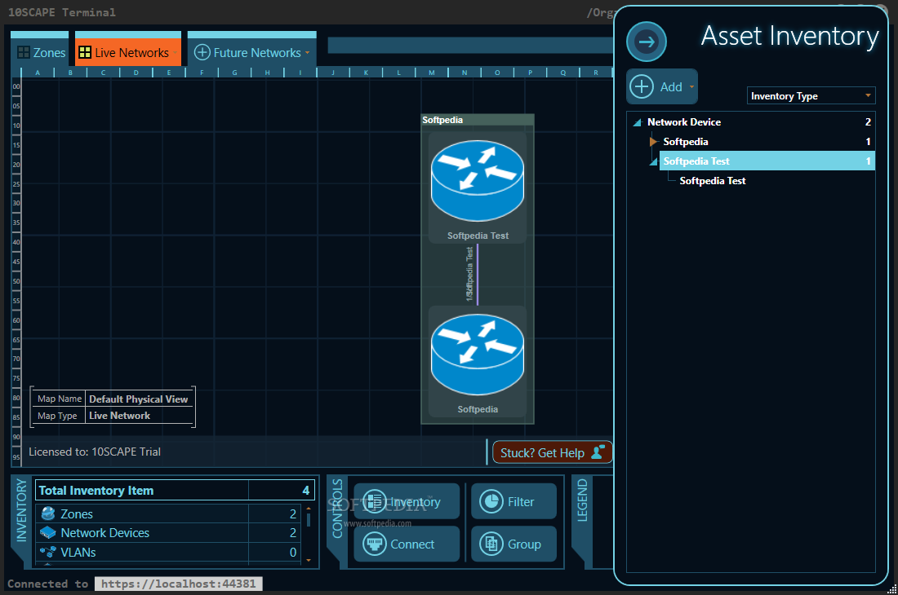Select the Zones inventory row
This screenshot has width=898, height=595.
[x=168, y=513]
